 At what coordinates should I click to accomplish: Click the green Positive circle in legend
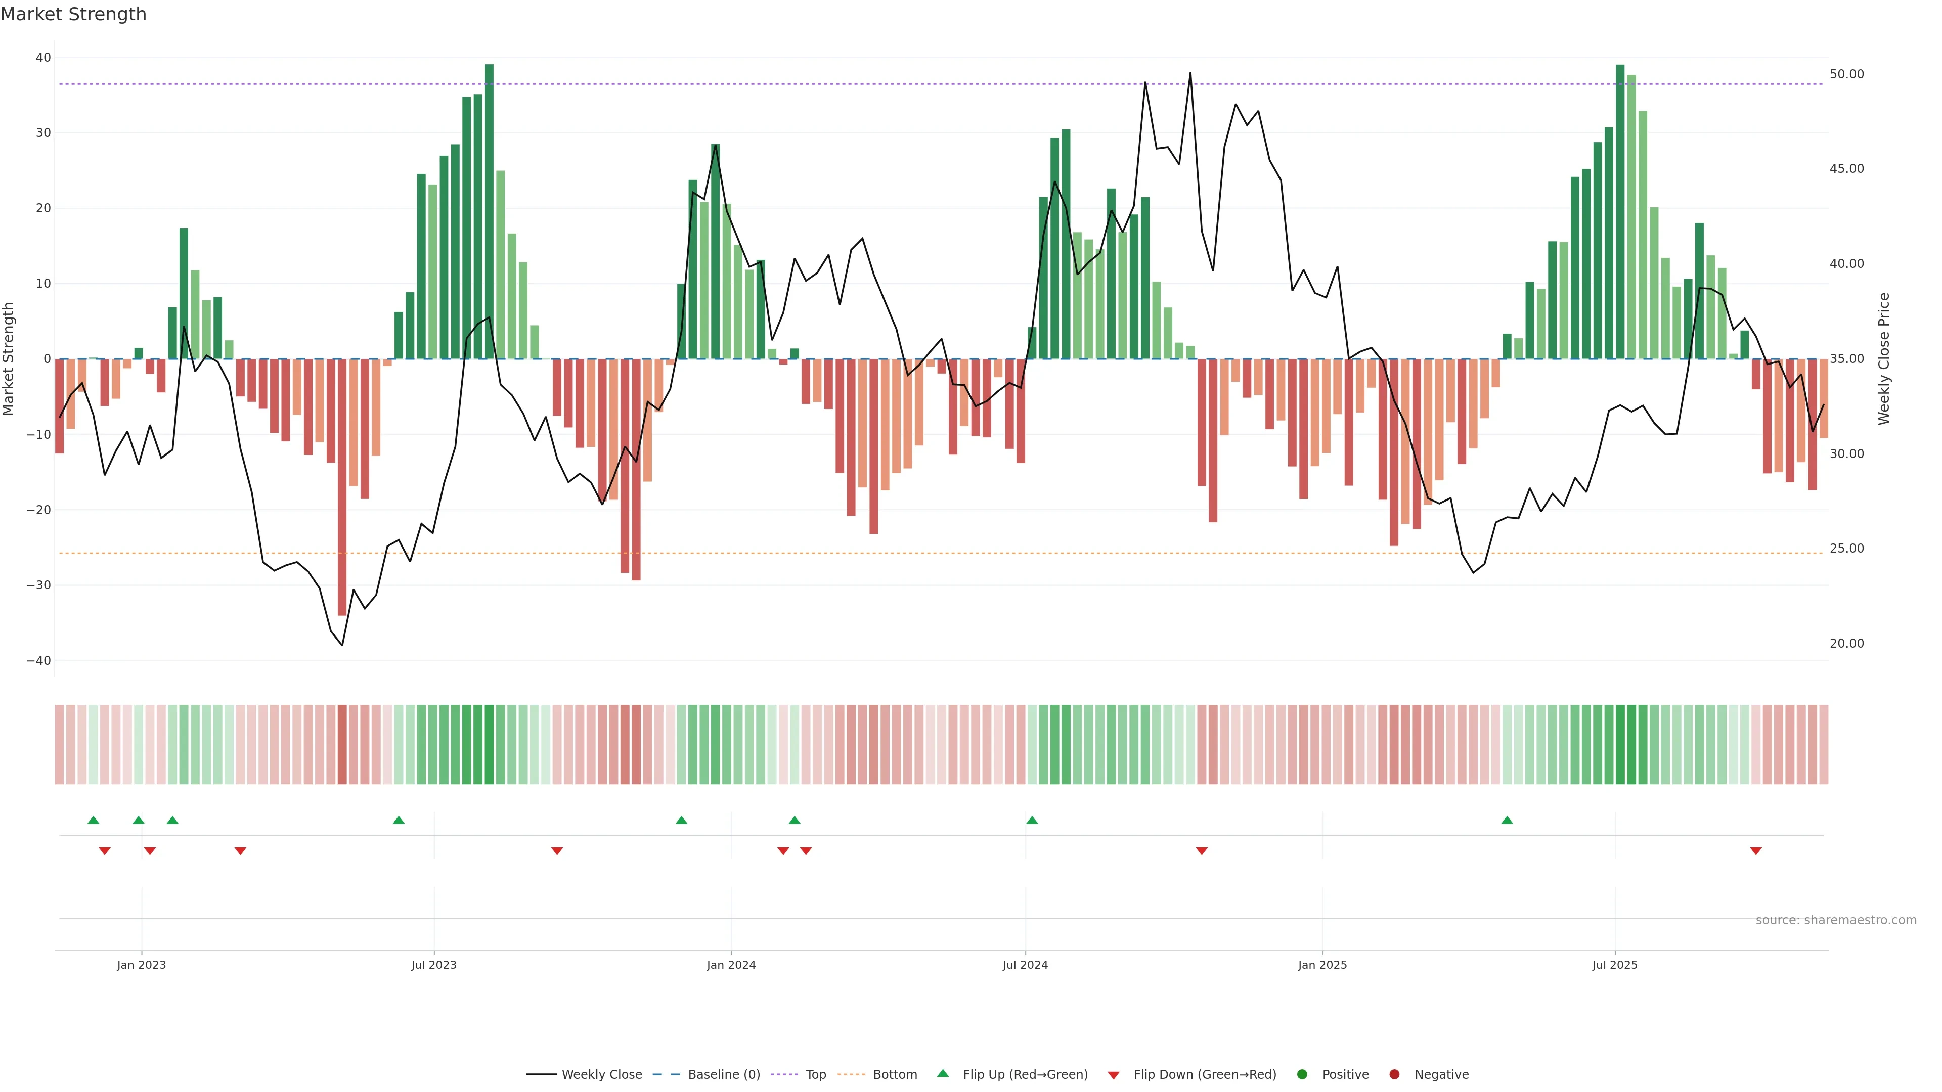[x=1302, y=1075]
